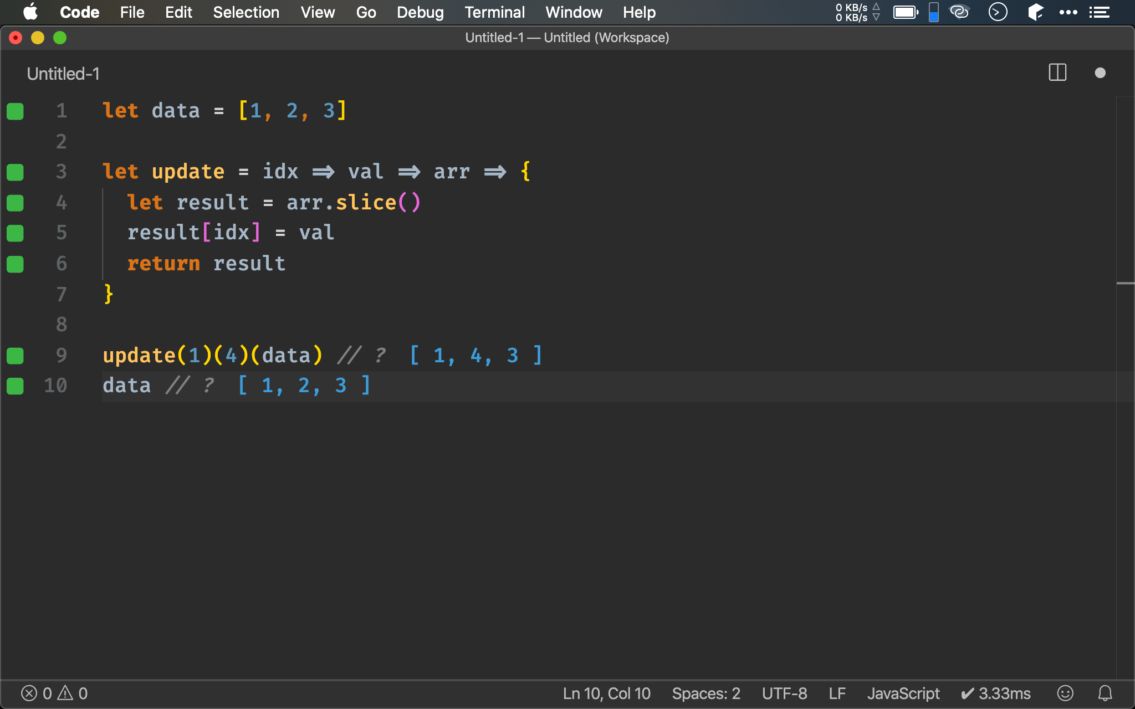The height and width of the screenshot is (709, 1135).
Task: Open the Terminal menu
Action: [494, 12]
